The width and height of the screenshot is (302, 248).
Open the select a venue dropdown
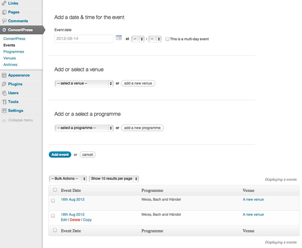84,84
